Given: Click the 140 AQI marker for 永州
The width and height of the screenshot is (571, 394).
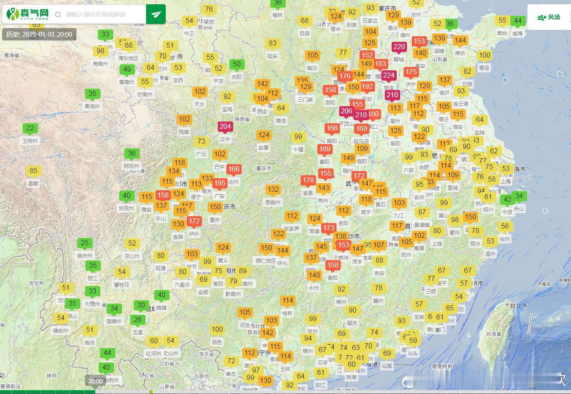Looking at the screenshot, I should (314, 276).
